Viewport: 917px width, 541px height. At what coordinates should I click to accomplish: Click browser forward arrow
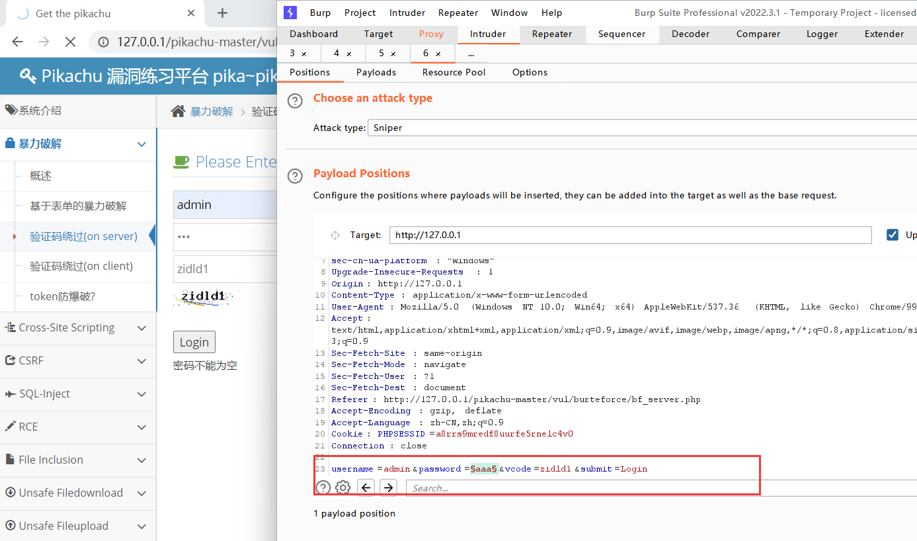pyautogui.click(x=44, y=42)
